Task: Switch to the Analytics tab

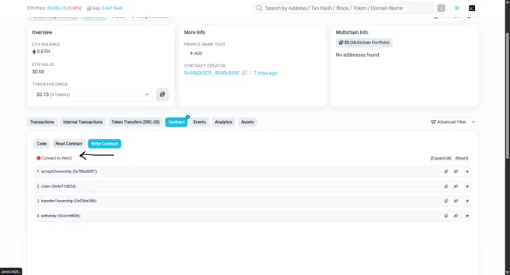Action: (223, 122)
